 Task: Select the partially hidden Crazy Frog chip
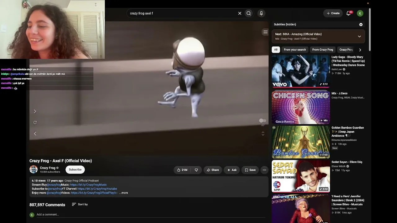pos(346,50)
